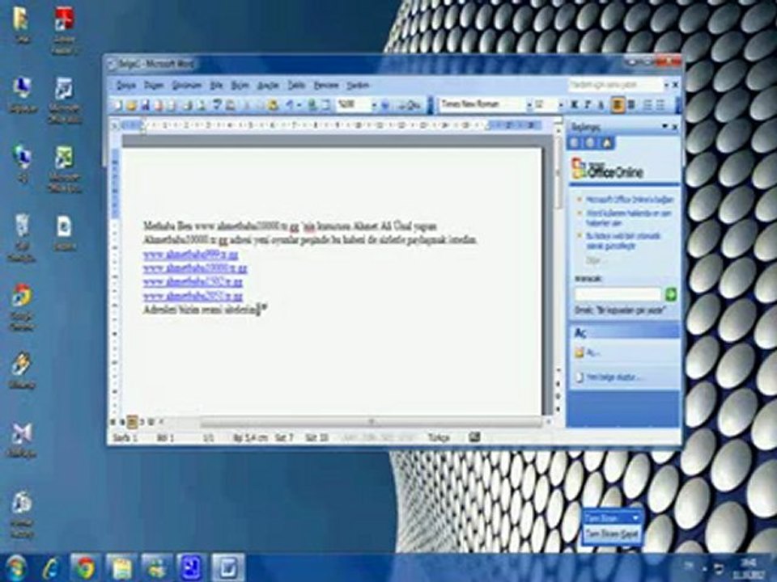The height and width of the screenshot is (582, 777).
Task: Click the Open file toolbar icon
Action: [x=131, y=105]
